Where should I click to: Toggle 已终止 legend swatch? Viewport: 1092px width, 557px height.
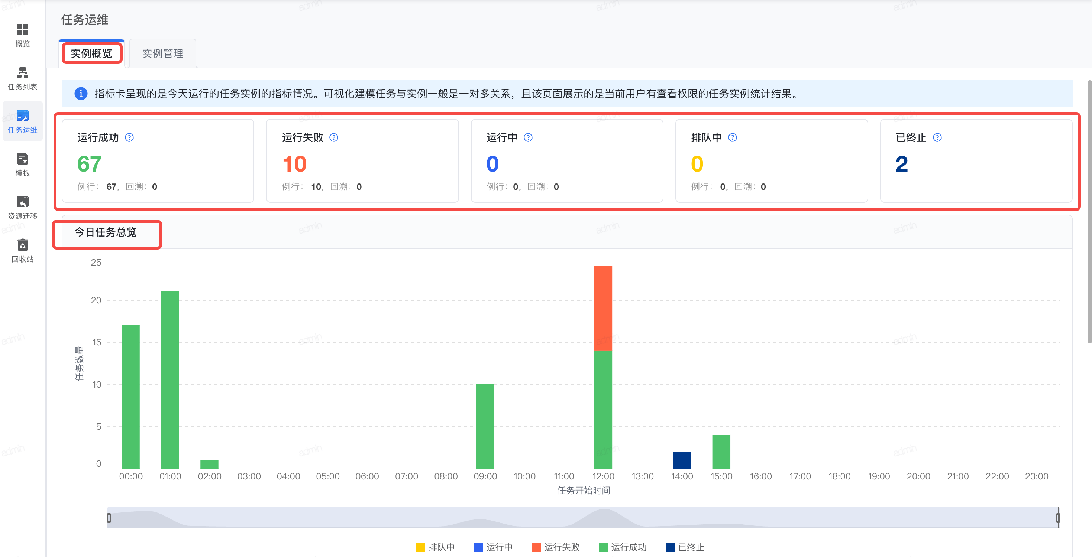[x=670, y=547]
